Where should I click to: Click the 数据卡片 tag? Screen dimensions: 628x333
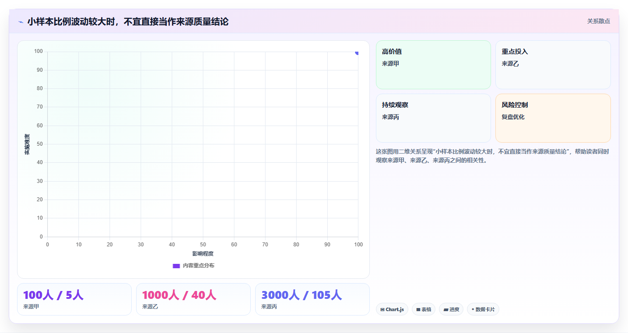[x=483, y=309]
